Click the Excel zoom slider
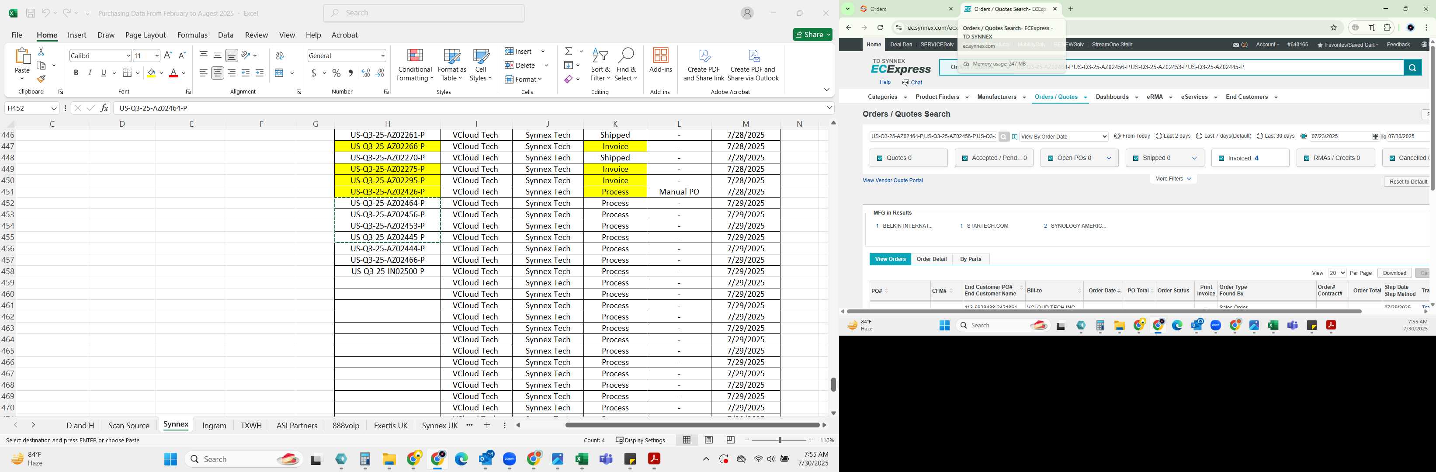The height and width of the screenshot is (472, 1436). coord(779,440)
